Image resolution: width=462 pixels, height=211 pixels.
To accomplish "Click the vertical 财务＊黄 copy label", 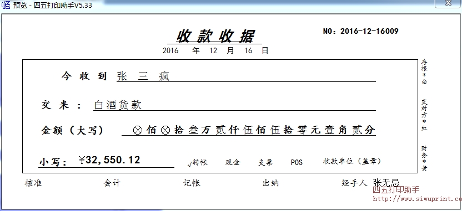I will 424,159.
